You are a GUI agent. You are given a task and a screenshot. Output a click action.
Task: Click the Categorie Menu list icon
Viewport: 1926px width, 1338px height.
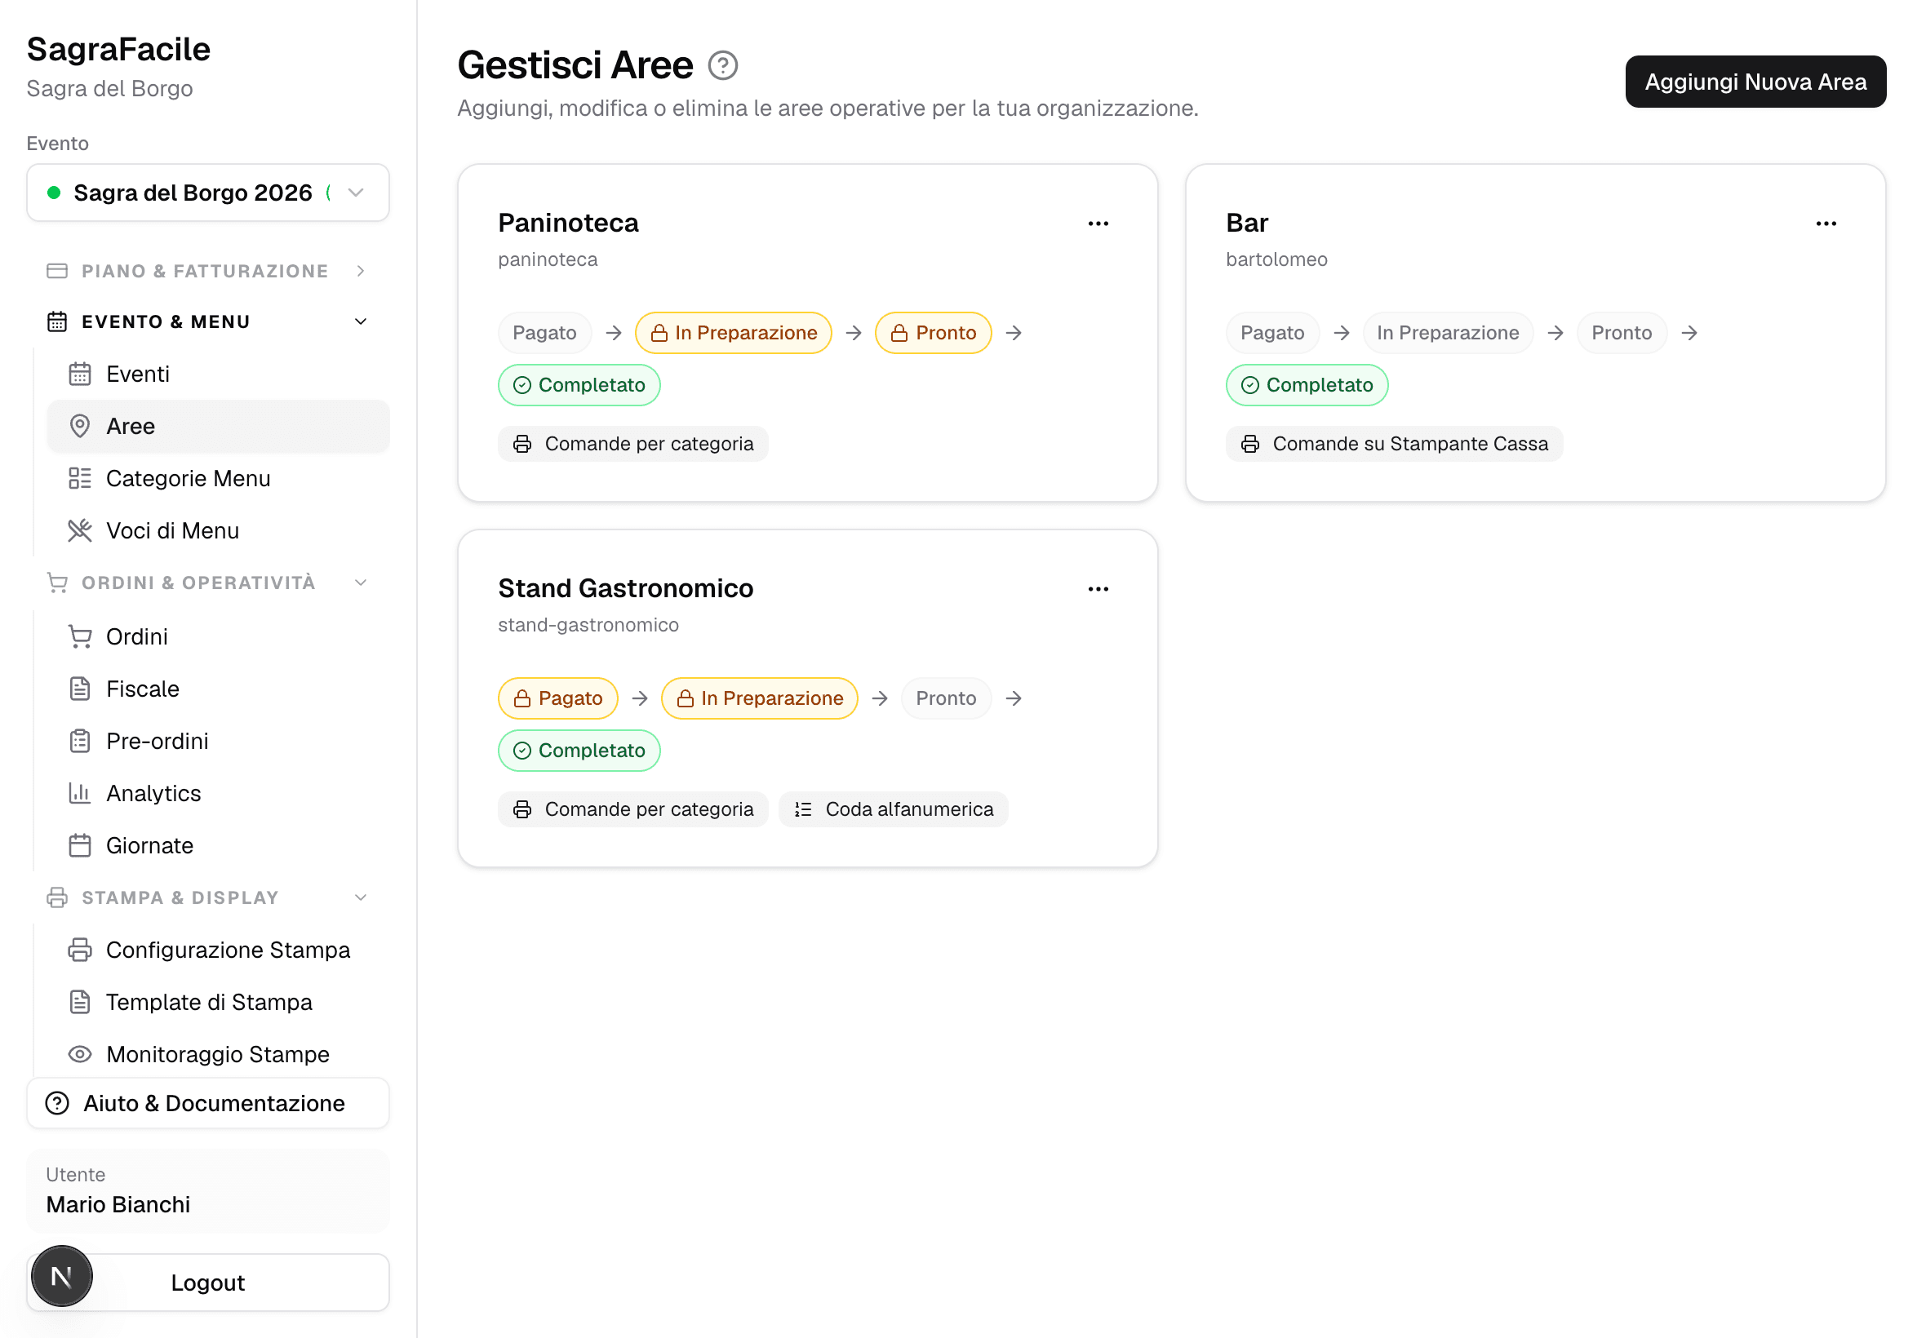[x=80, y=478]
